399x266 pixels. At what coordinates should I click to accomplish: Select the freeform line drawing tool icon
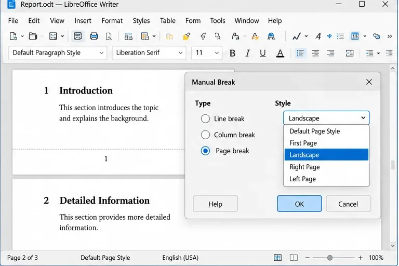[x=297, y=36]
